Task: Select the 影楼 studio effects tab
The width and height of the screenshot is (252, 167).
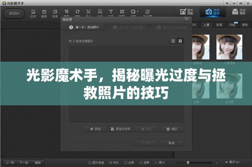Action: [219, 25]
